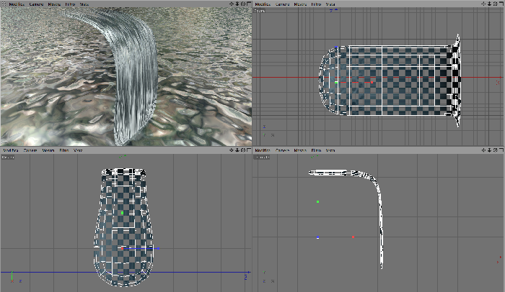This screenshot has width=505, height=292.
Task: Grab the blue Z-axis handle tip in the right-side (Destra) viewport
Action: [158, 248]
